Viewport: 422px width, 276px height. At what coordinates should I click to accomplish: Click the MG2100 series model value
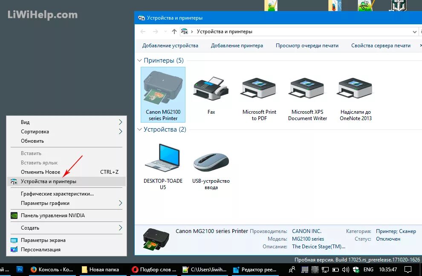pos(308,239)
